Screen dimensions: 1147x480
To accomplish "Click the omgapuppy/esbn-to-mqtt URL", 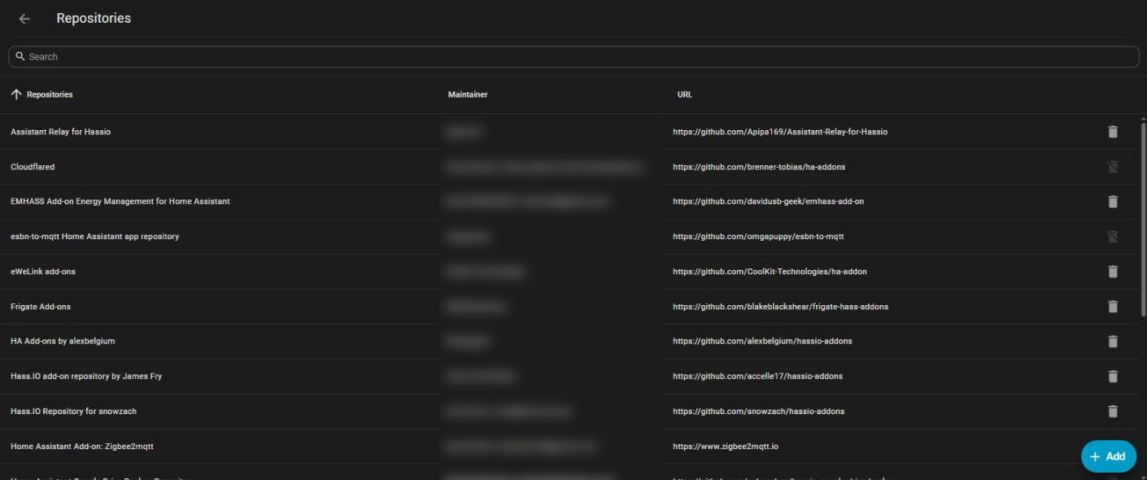I will click(758, 237).
